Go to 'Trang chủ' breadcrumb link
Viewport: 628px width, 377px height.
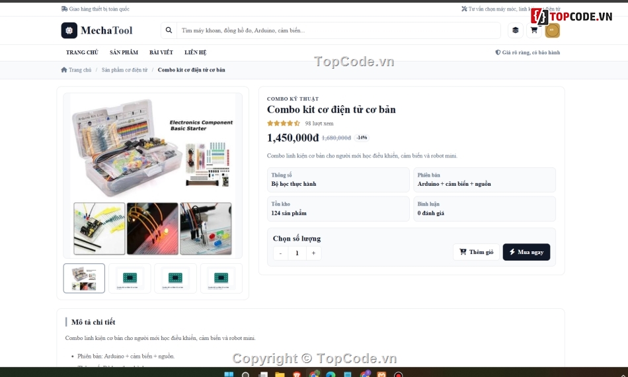click(80, 69)
